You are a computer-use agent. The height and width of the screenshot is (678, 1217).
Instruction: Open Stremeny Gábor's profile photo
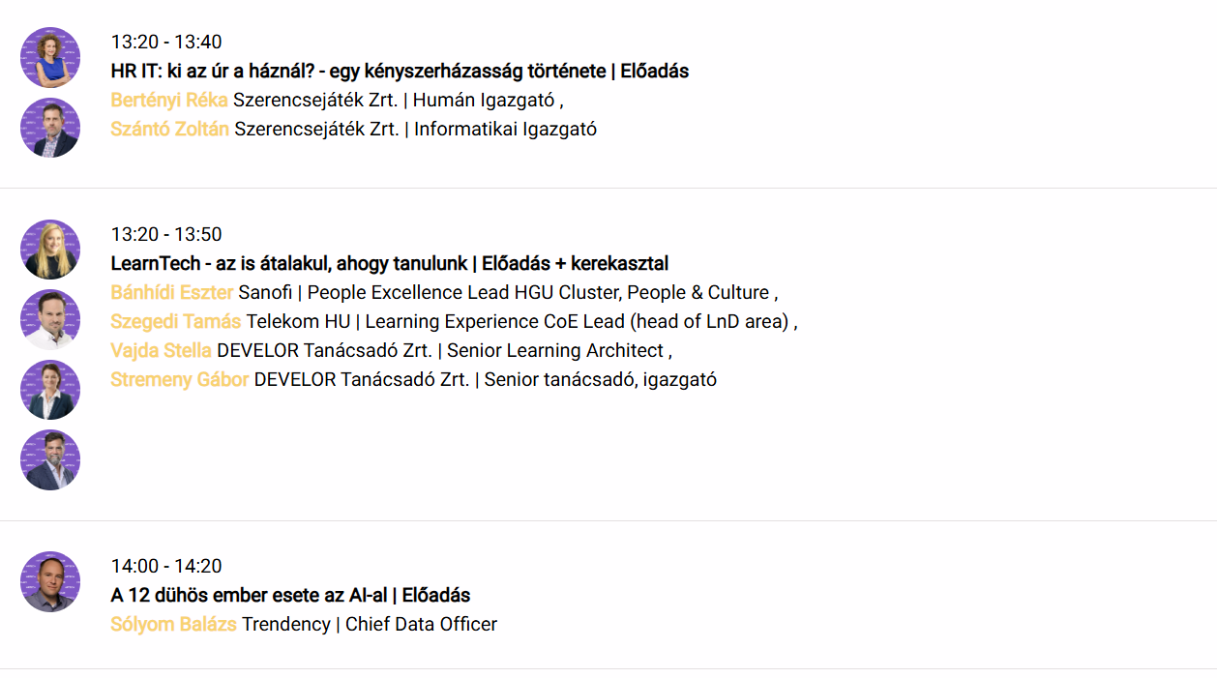click(x=50, y=459)
